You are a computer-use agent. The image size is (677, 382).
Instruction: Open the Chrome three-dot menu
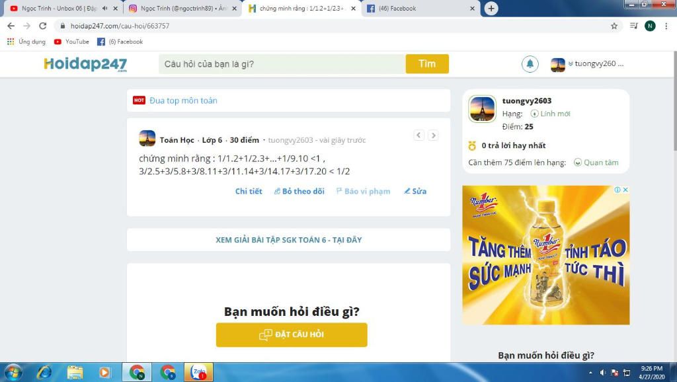click(x=666, y=26)
